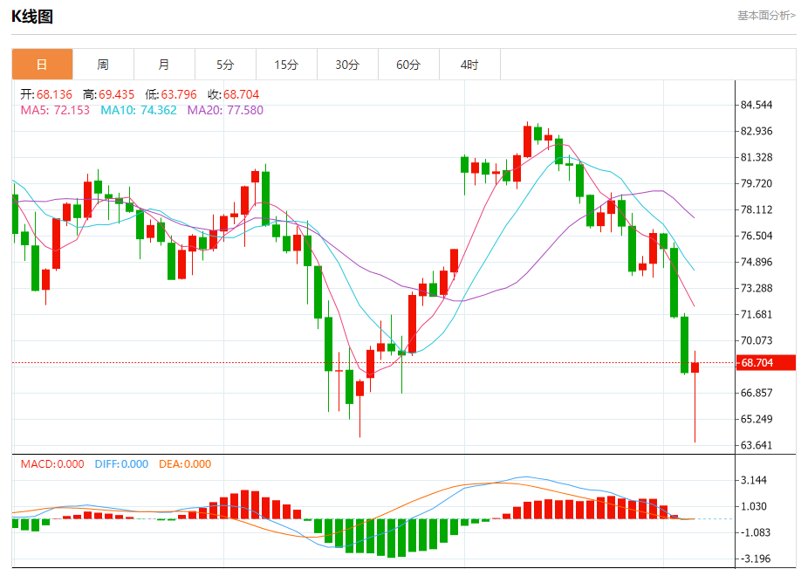Click the red 68.704 current price tag
Viewport: 801px width, 569px height.
[766, 363]
